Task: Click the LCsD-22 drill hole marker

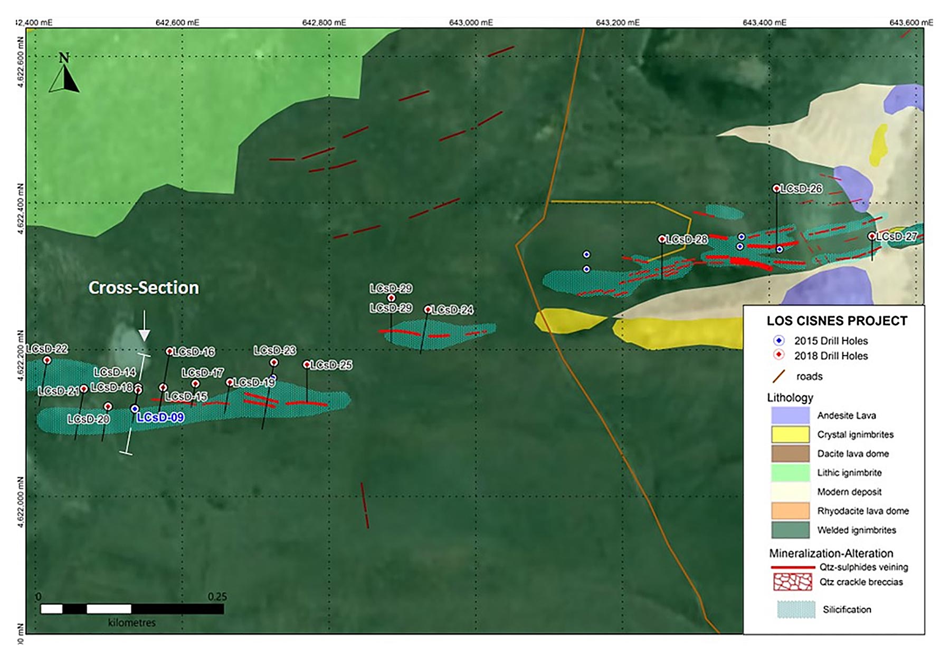Action: click(47, 360)
